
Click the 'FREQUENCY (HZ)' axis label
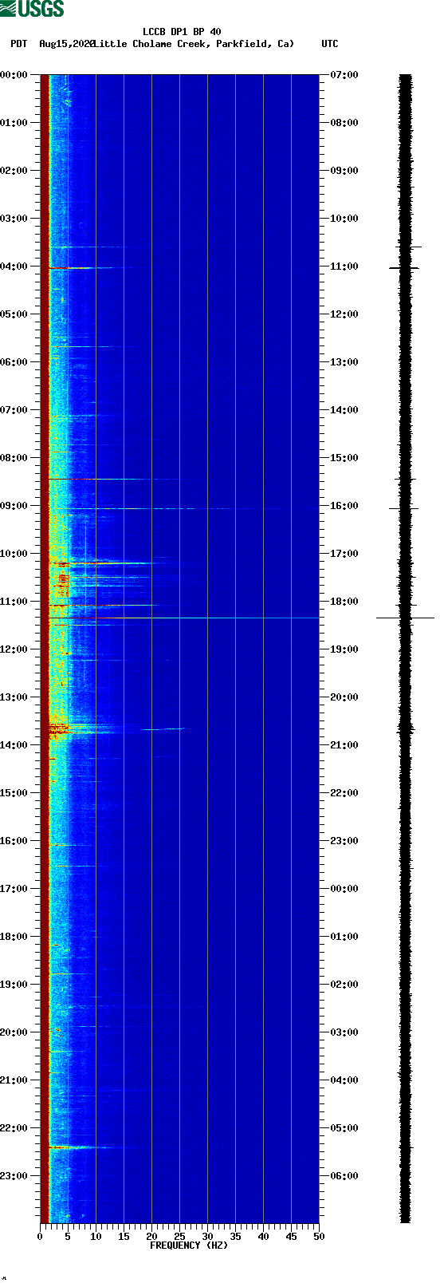tap(189, 1246)
